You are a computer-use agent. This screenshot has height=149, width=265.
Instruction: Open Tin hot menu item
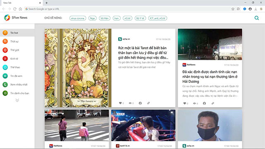(x=17, y=33)
